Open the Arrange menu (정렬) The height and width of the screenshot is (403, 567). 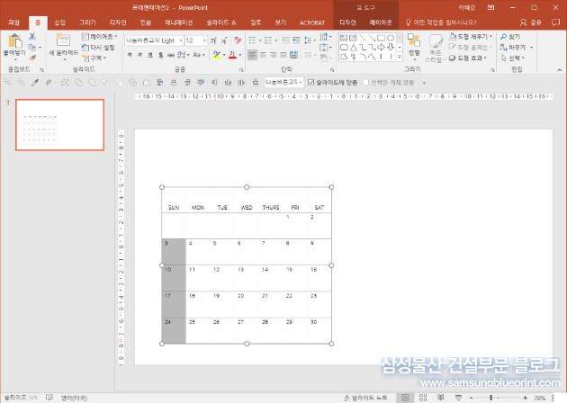[414, 46]
